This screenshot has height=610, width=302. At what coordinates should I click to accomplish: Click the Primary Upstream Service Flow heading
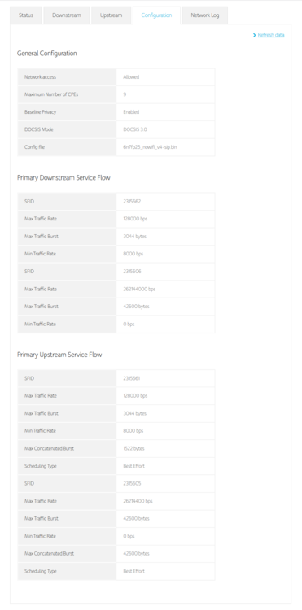click(x=59, y=355)
